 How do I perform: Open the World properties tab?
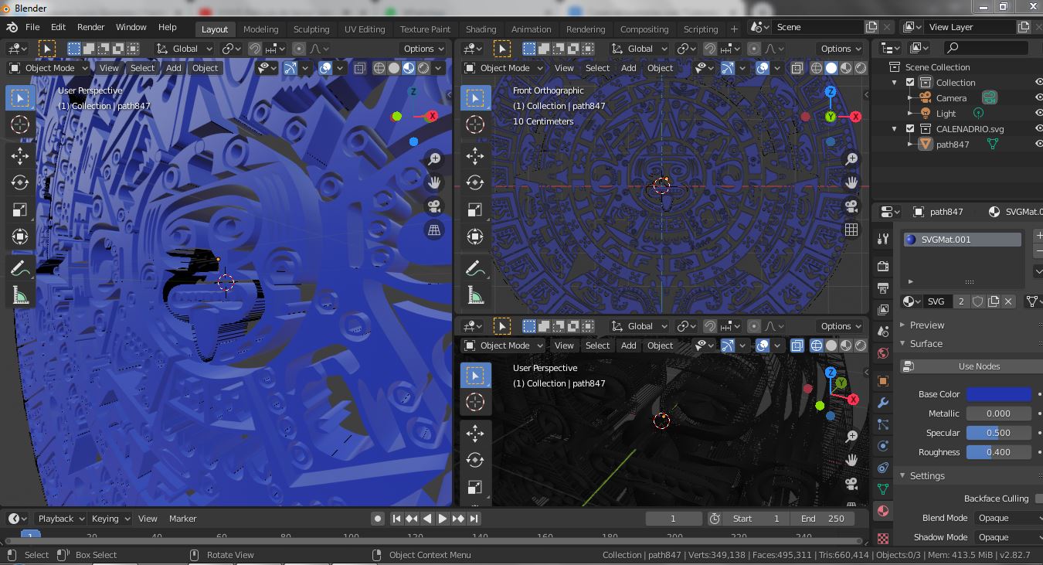point(883,353)
